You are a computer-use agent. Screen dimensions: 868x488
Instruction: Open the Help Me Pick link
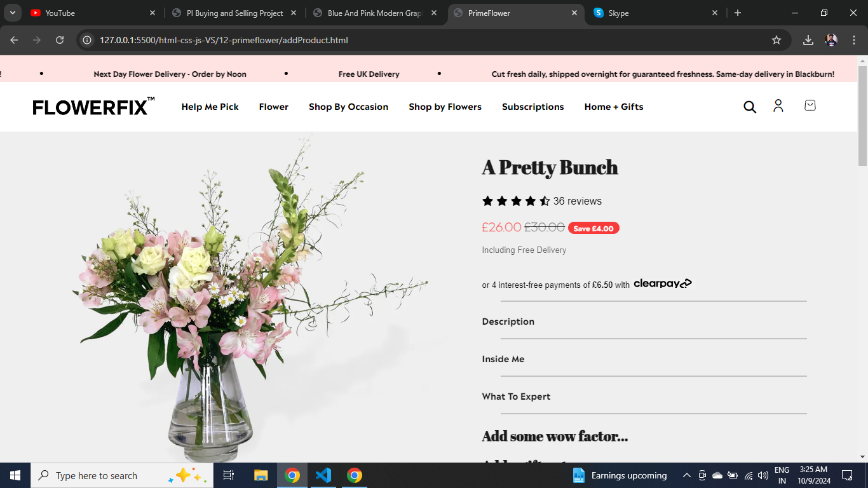click(x=210, y=107)
